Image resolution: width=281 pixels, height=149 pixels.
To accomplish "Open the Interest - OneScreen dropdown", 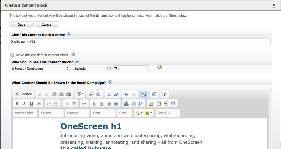I will [40, 69].
